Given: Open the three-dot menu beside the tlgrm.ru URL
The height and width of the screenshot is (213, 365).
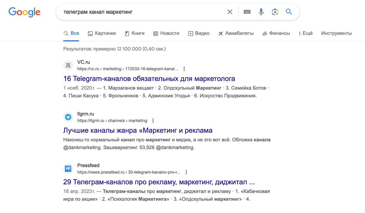Looking at the screenshot, I should point(153,120).
